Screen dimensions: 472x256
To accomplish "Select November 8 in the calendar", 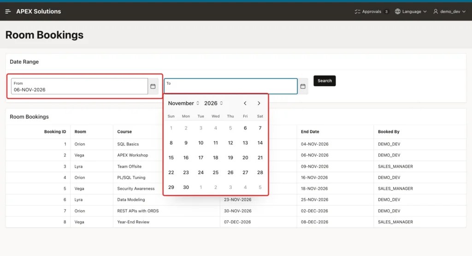I will 171,143.
